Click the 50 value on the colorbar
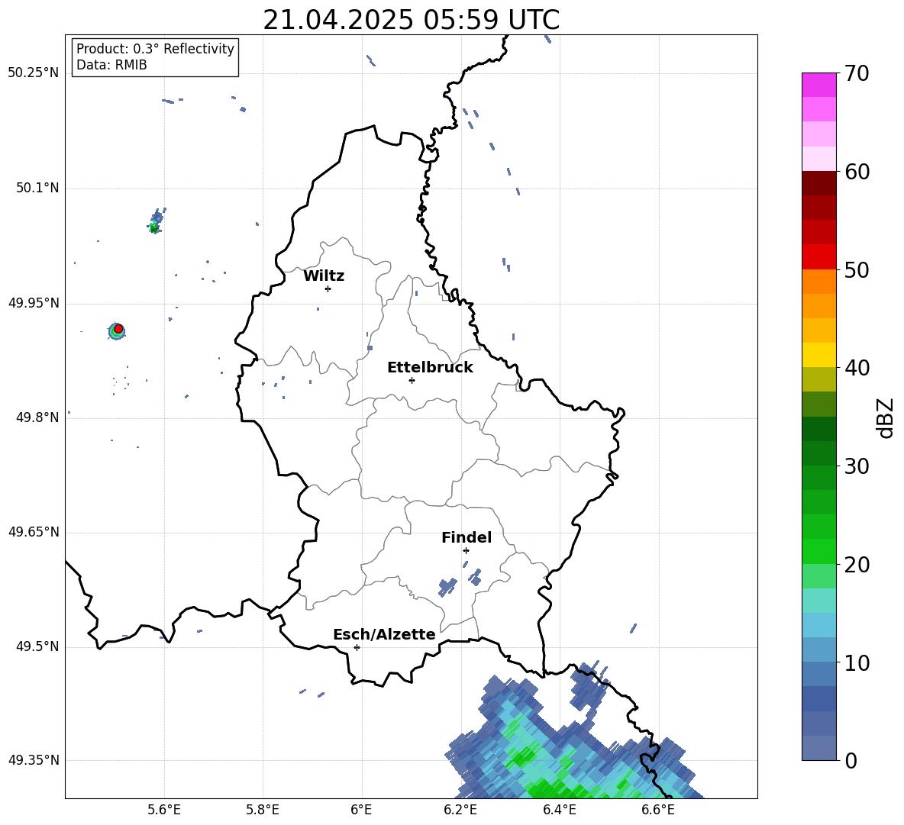 click(x=857, y=270)
